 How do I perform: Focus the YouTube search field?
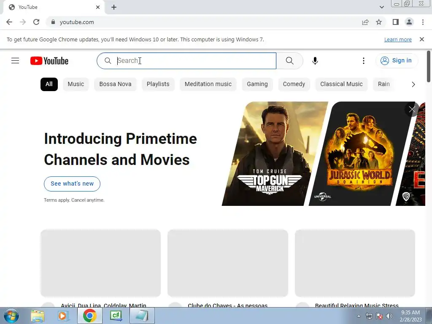186,61
